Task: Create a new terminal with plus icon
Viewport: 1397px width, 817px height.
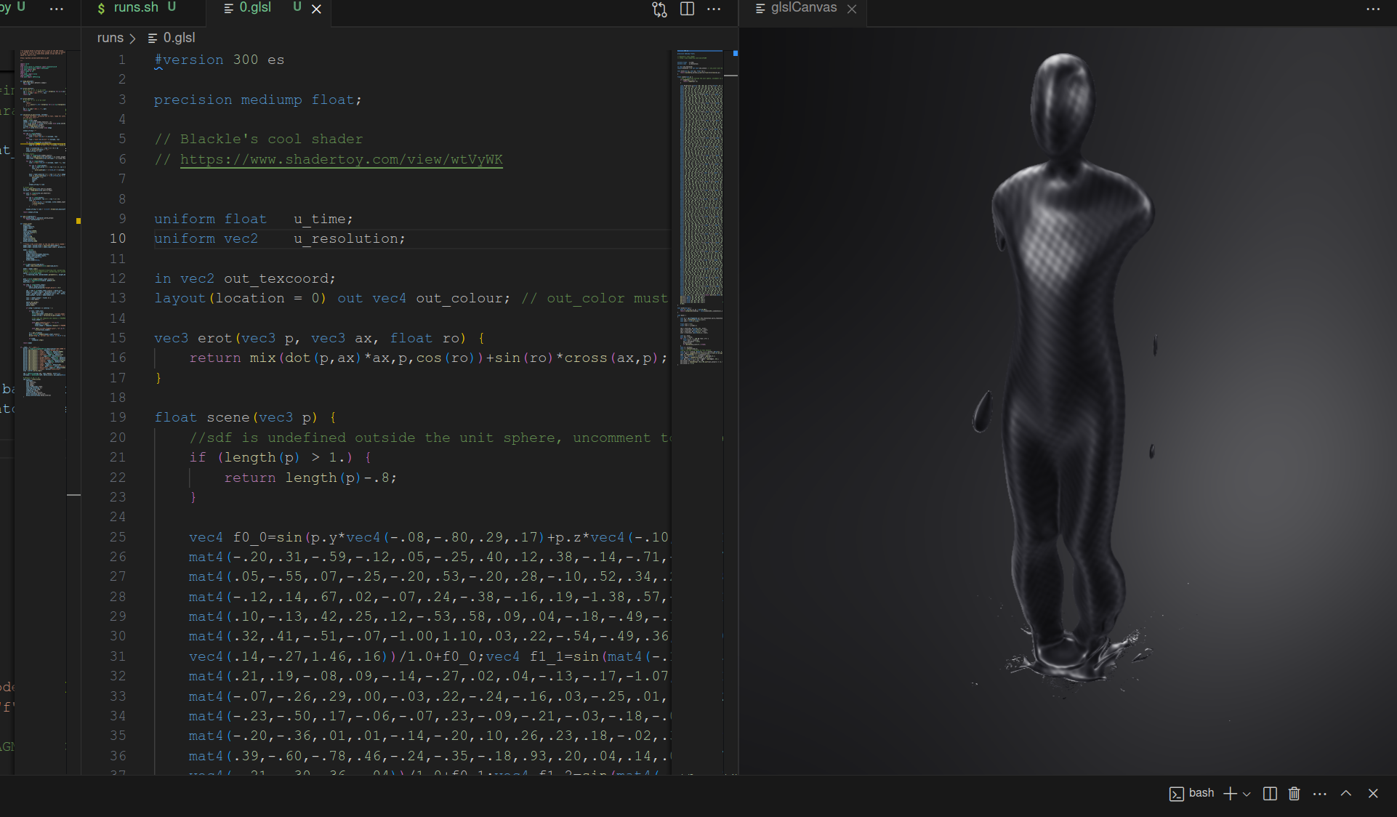Action: pyautogui.click(x=1230, y=793)
